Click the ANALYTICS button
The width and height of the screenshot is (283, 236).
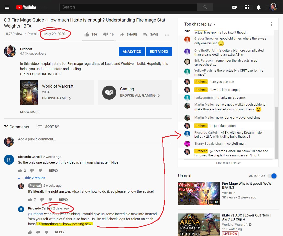[x=132, y=52]
